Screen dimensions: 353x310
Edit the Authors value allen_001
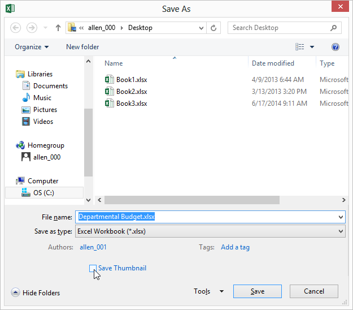(x=93, y=247)
